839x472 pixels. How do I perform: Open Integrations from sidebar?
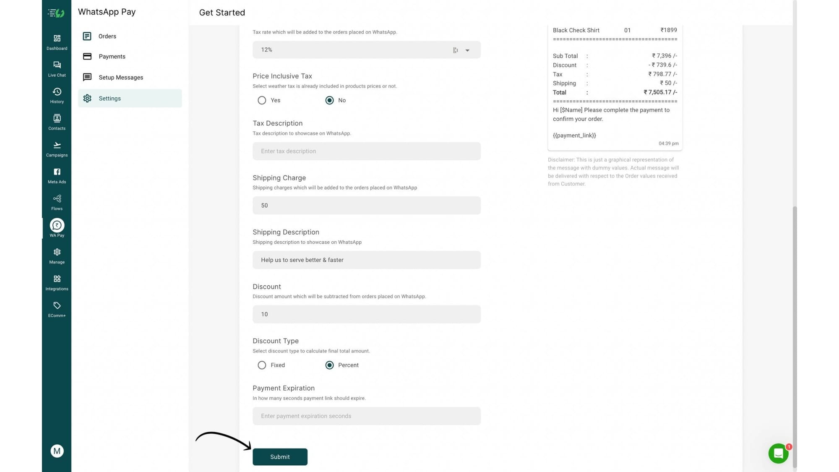[57, 282]
